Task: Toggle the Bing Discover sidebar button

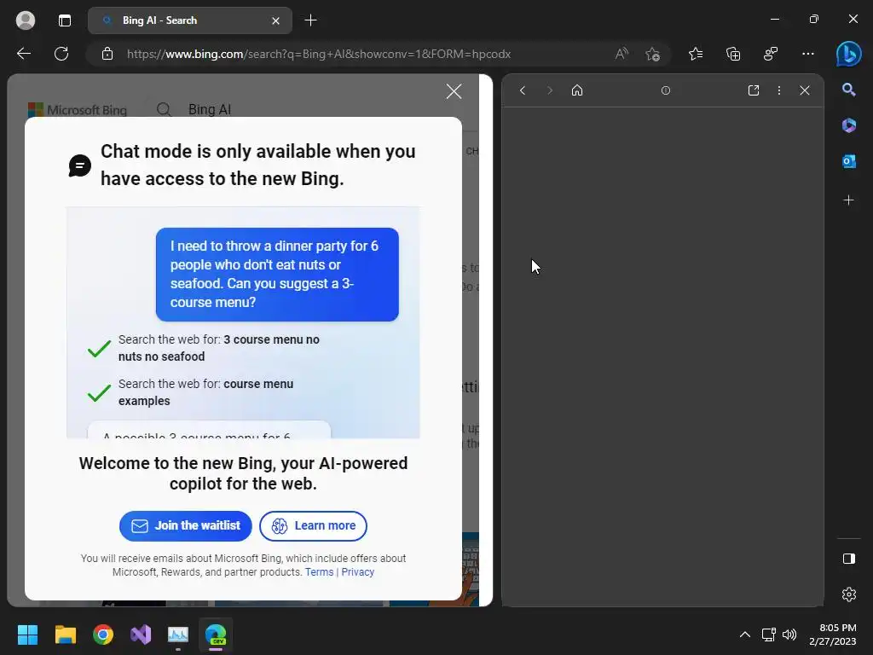Action: coord(848,54)
